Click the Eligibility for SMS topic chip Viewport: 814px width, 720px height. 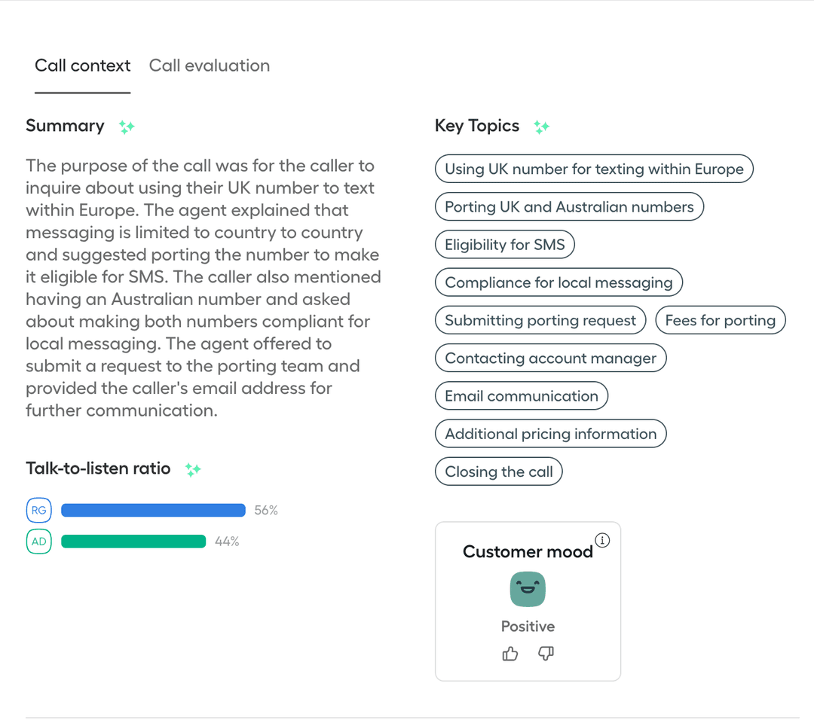point(504,244)
